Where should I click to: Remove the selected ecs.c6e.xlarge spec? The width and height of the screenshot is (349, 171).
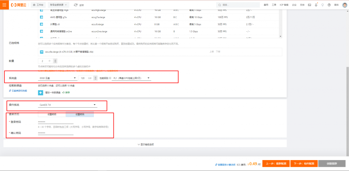[x=41, y=52]
